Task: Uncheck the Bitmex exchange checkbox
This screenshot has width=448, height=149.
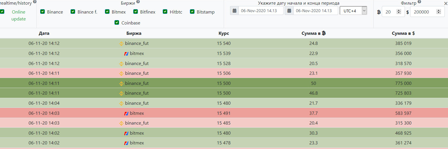Action: coord(107,12)
